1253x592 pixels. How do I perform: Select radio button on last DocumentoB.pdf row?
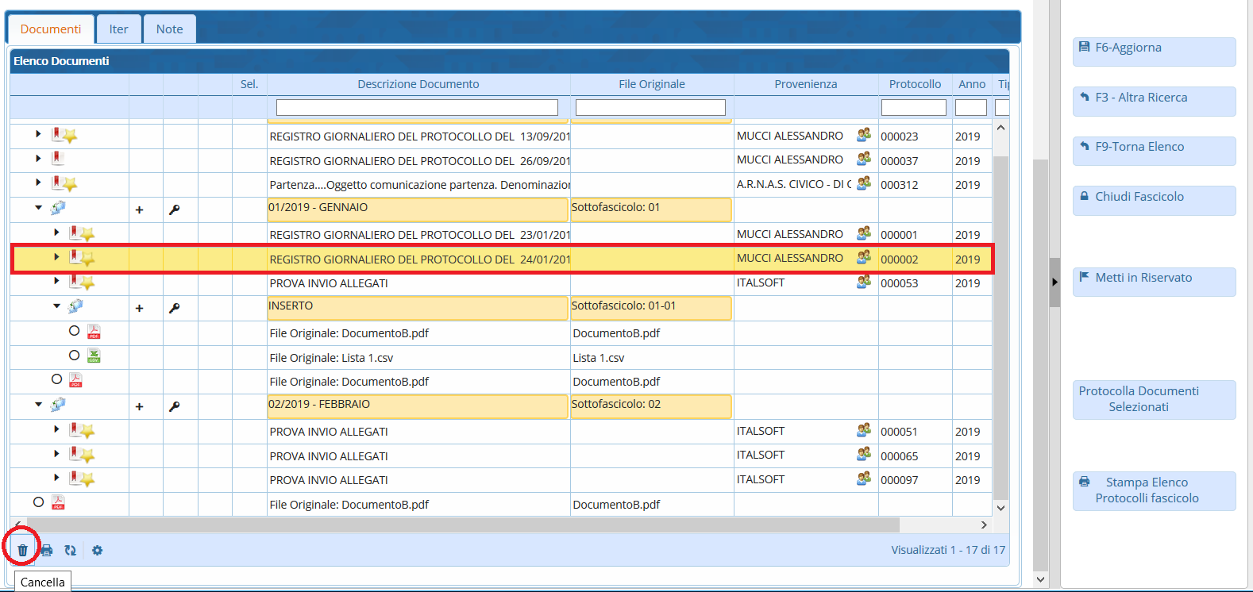pyautogui.click(x=38, y=502)
